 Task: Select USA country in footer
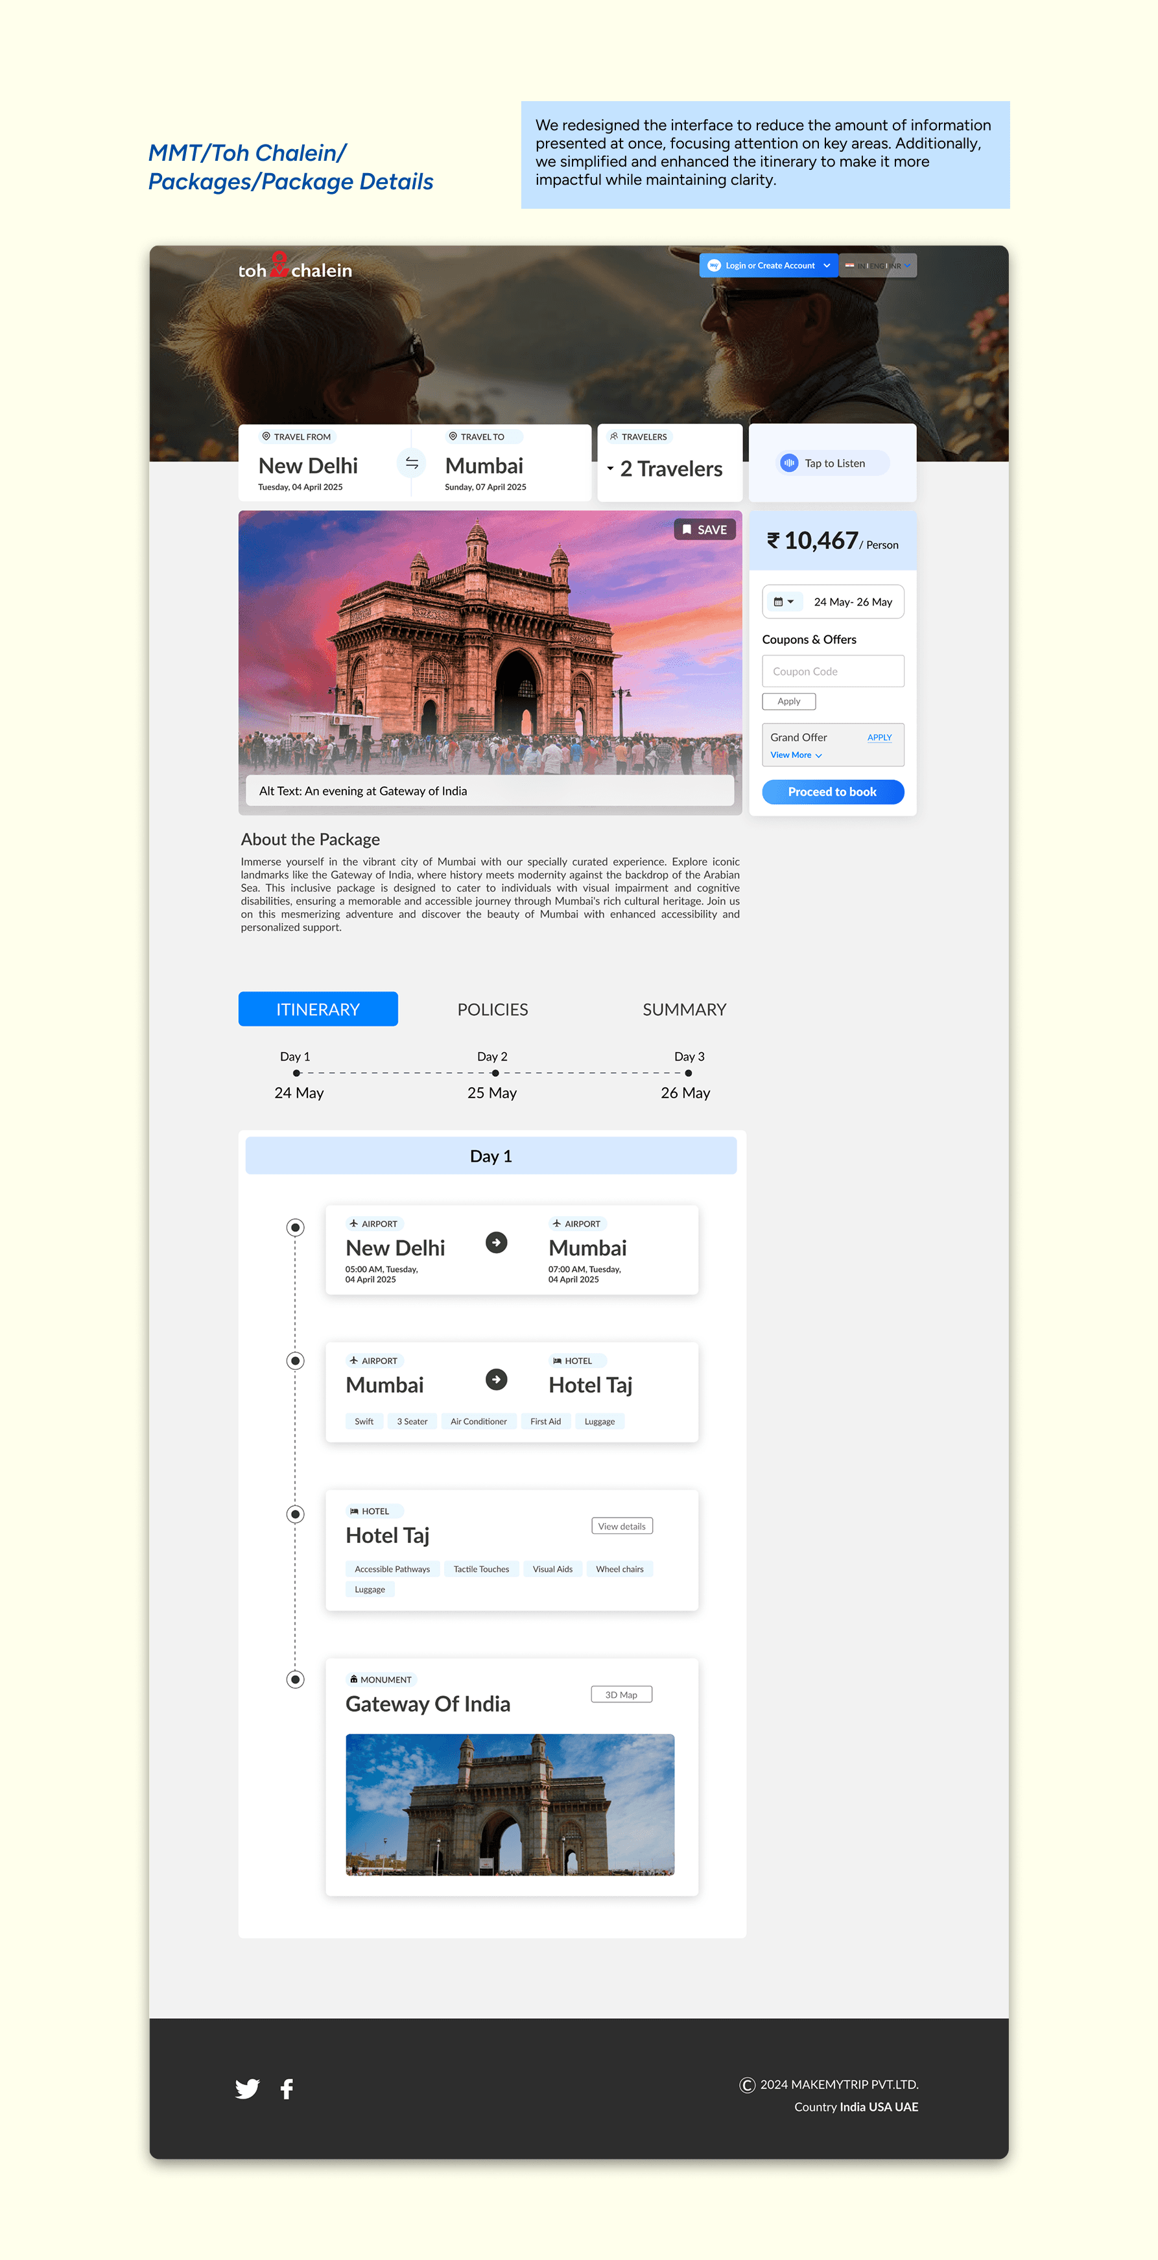pos(880,2108)
